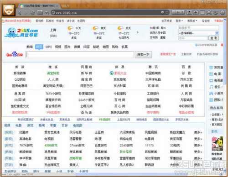Click the 搜索一下 search button
228x177 pixels.
coord(143,55)
